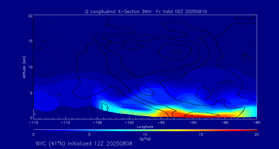Click the footer text 'NYC (41°N) Initialized 12Z 20250808'

(x=84, y=144)
